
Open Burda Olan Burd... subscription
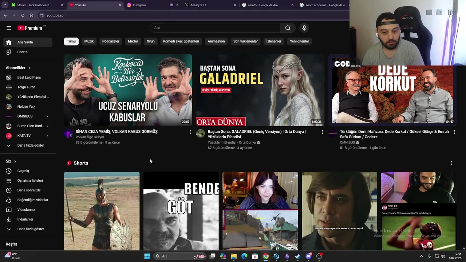[28, 126]
